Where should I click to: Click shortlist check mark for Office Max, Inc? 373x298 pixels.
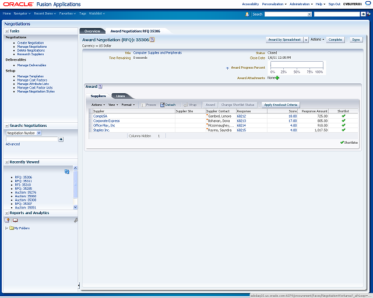(343, 125)
